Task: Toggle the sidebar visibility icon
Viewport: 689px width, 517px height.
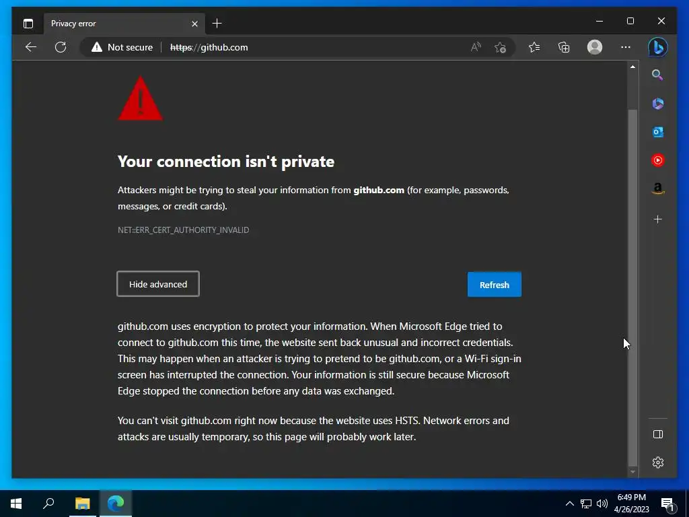Action: (x=658, y=434)
